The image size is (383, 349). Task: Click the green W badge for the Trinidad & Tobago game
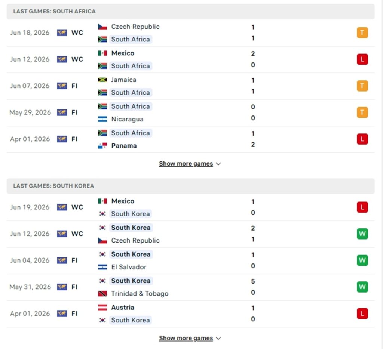[362, 287]
